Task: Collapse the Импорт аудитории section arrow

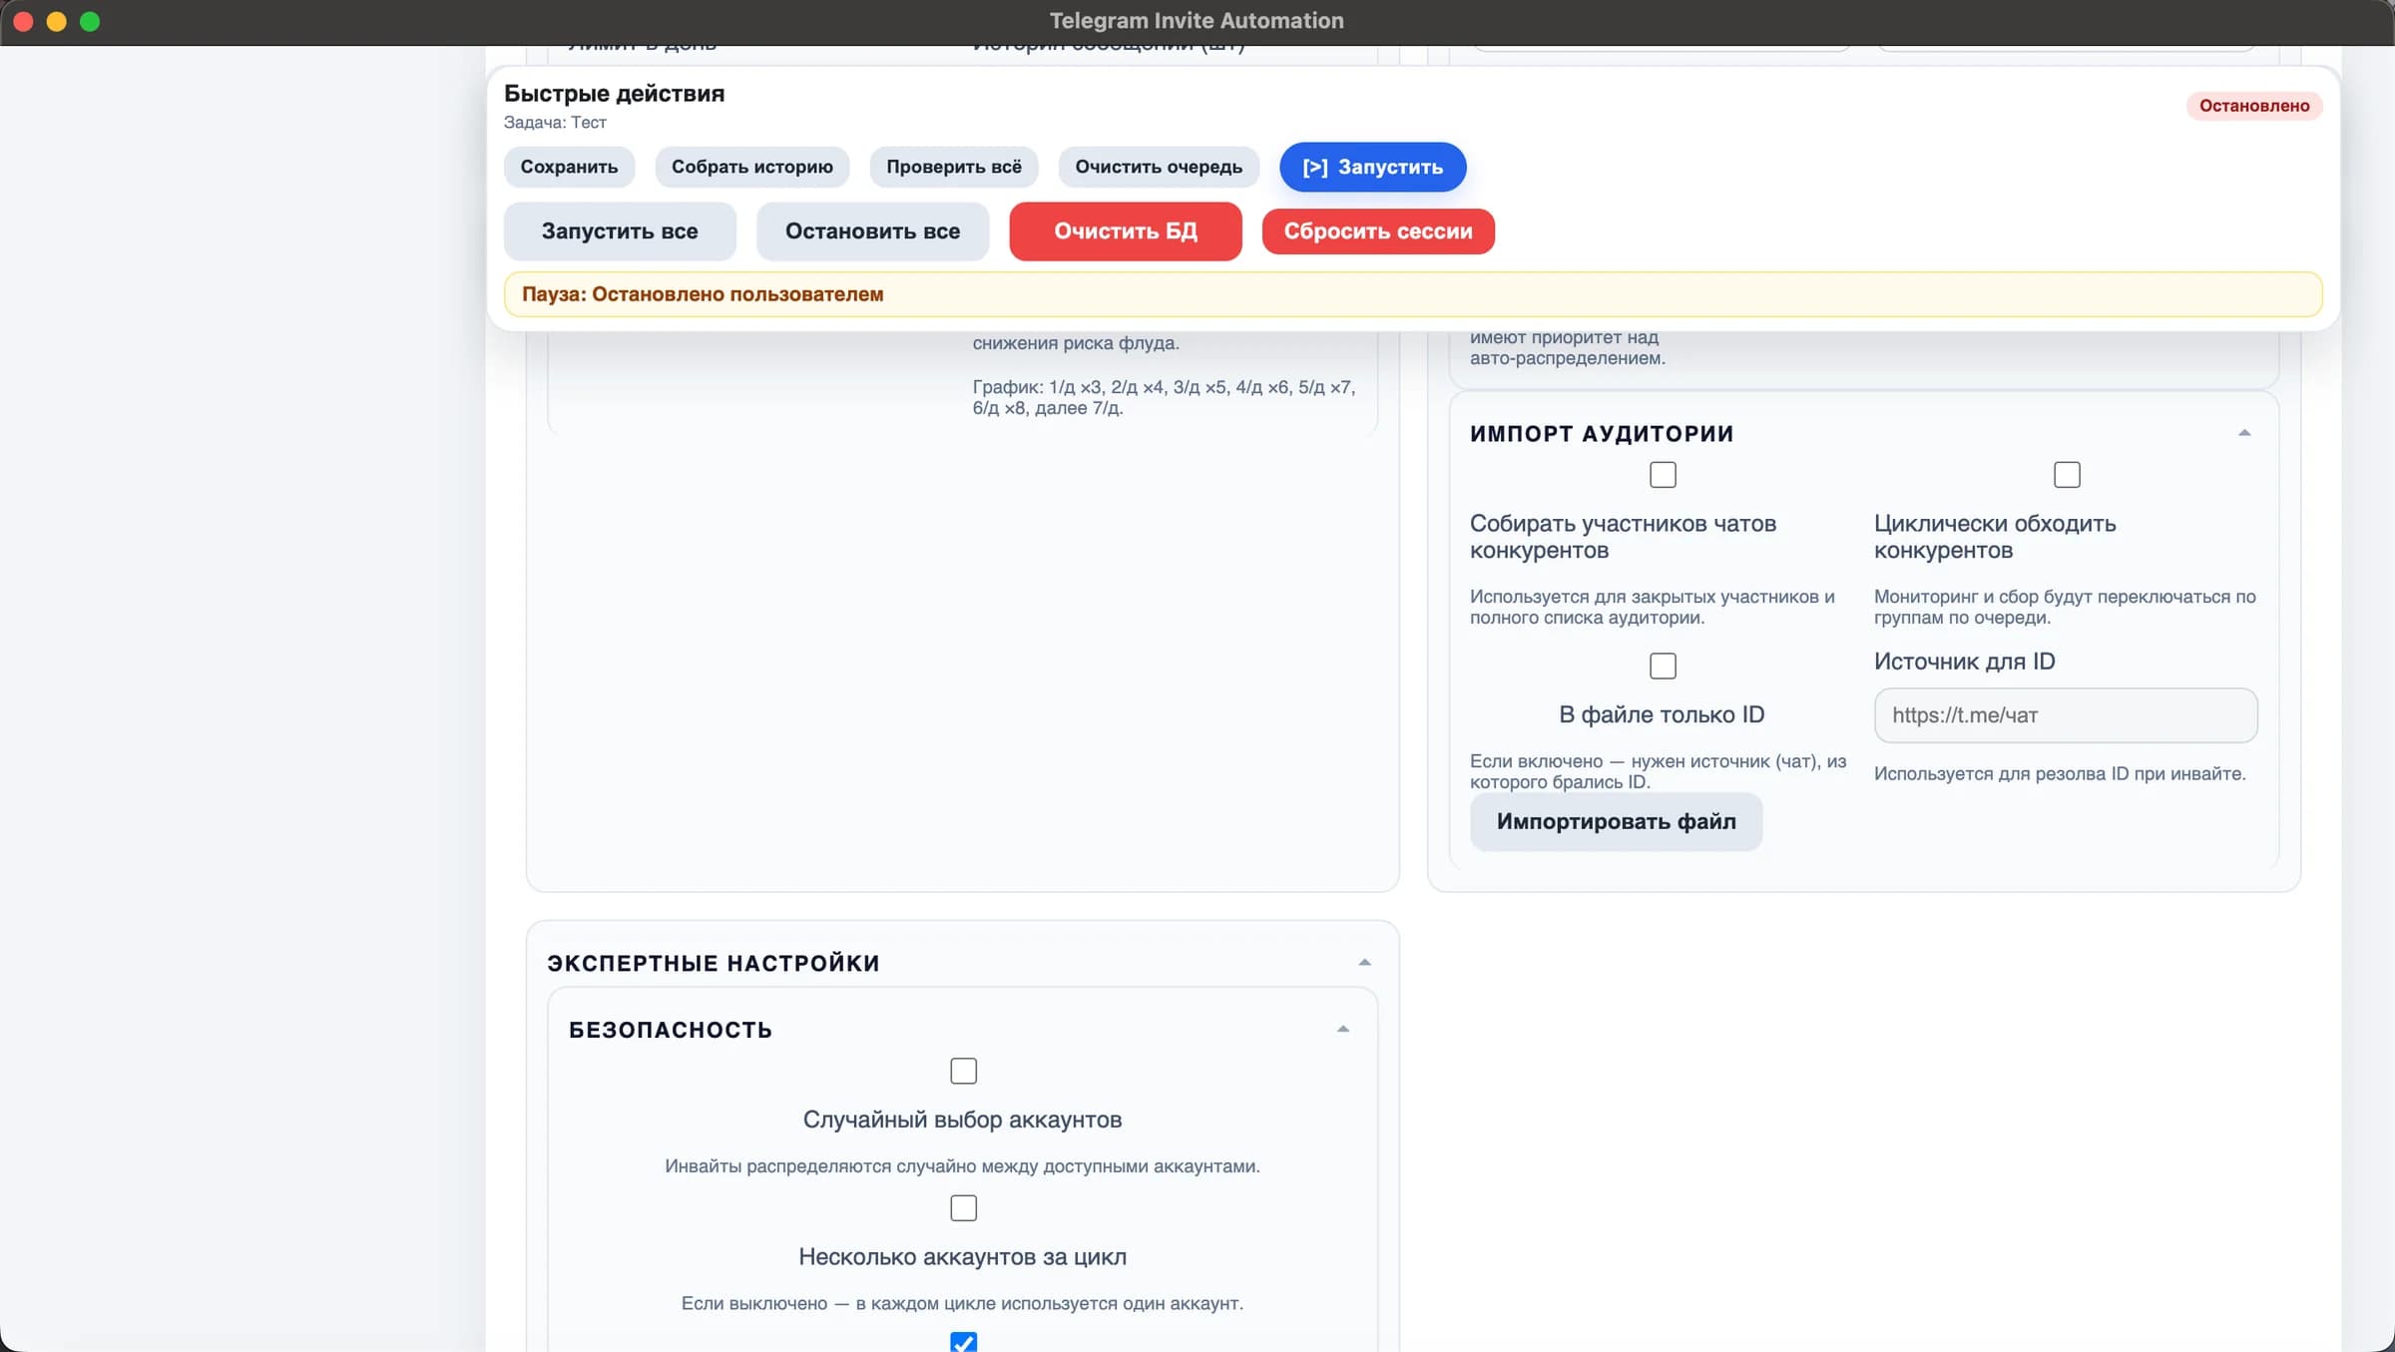Action: point(2244,433)
